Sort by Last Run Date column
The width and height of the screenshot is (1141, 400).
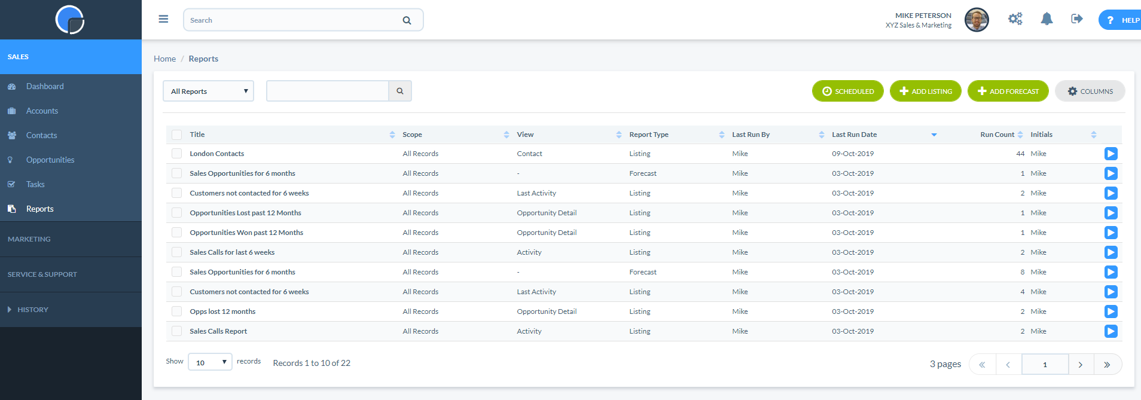(x=934, y=135)
